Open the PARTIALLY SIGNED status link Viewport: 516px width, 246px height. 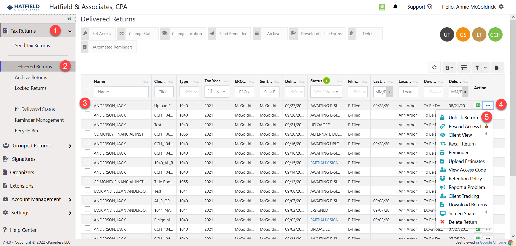point(326,163)
